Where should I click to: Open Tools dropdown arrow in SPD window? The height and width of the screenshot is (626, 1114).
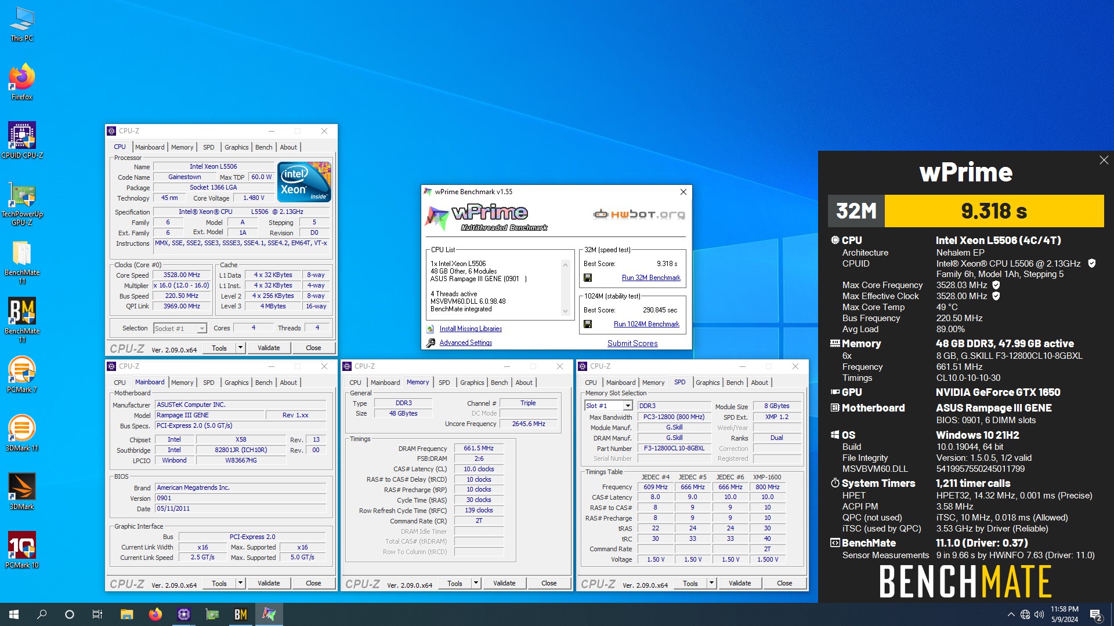coord(711,583)
